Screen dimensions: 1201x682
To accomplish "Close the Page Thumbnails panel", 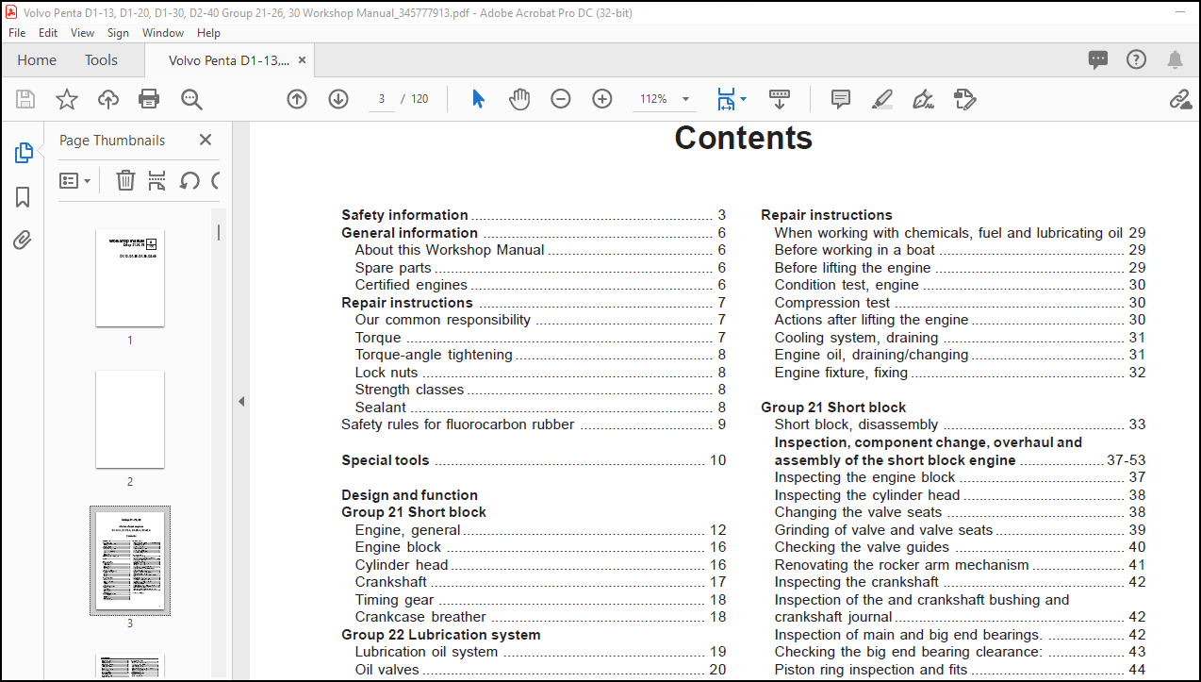I will [206, 140].
